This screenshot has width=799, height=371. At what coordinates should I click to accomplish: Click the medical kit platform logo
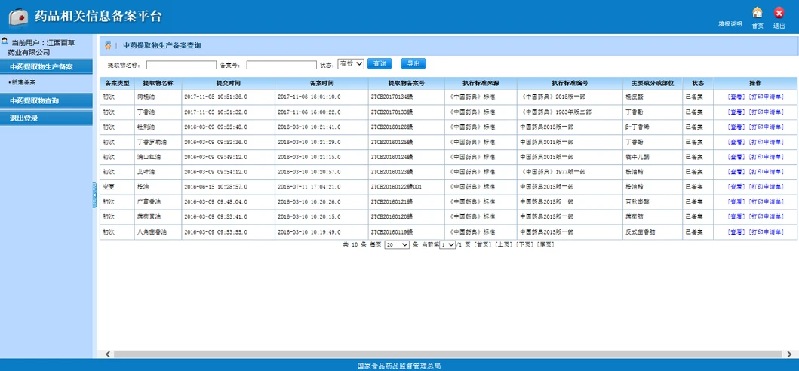tap(17, 17)
